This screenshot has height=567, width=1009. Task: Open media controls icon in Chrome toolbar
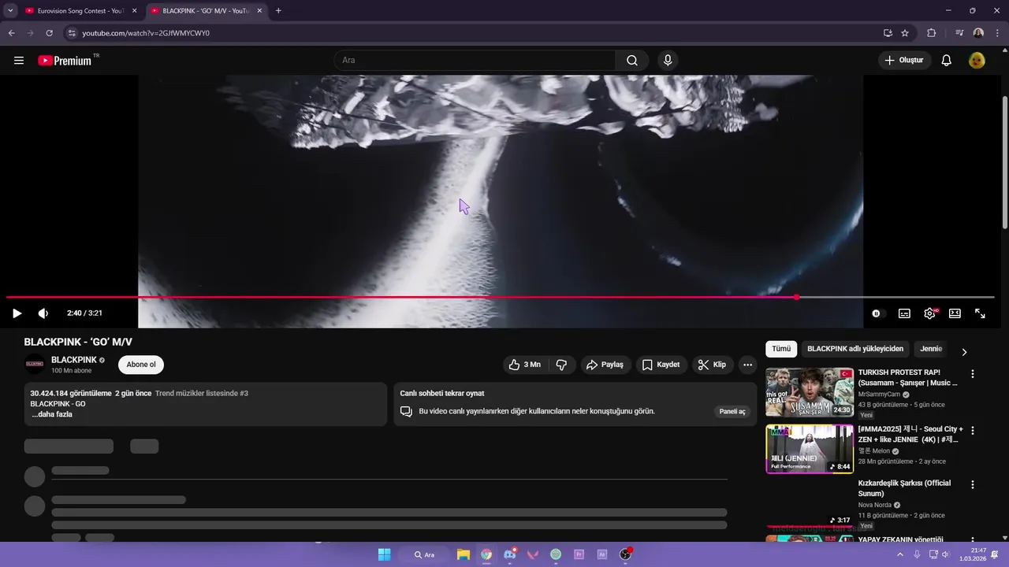tap(959, 33)
